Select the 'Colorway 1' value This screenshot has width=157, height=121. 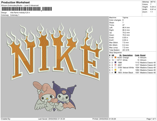(x=15, y=15)
